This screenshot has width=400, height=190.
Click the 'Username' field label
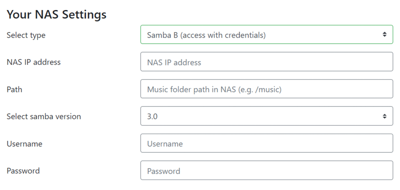[24, 144]
